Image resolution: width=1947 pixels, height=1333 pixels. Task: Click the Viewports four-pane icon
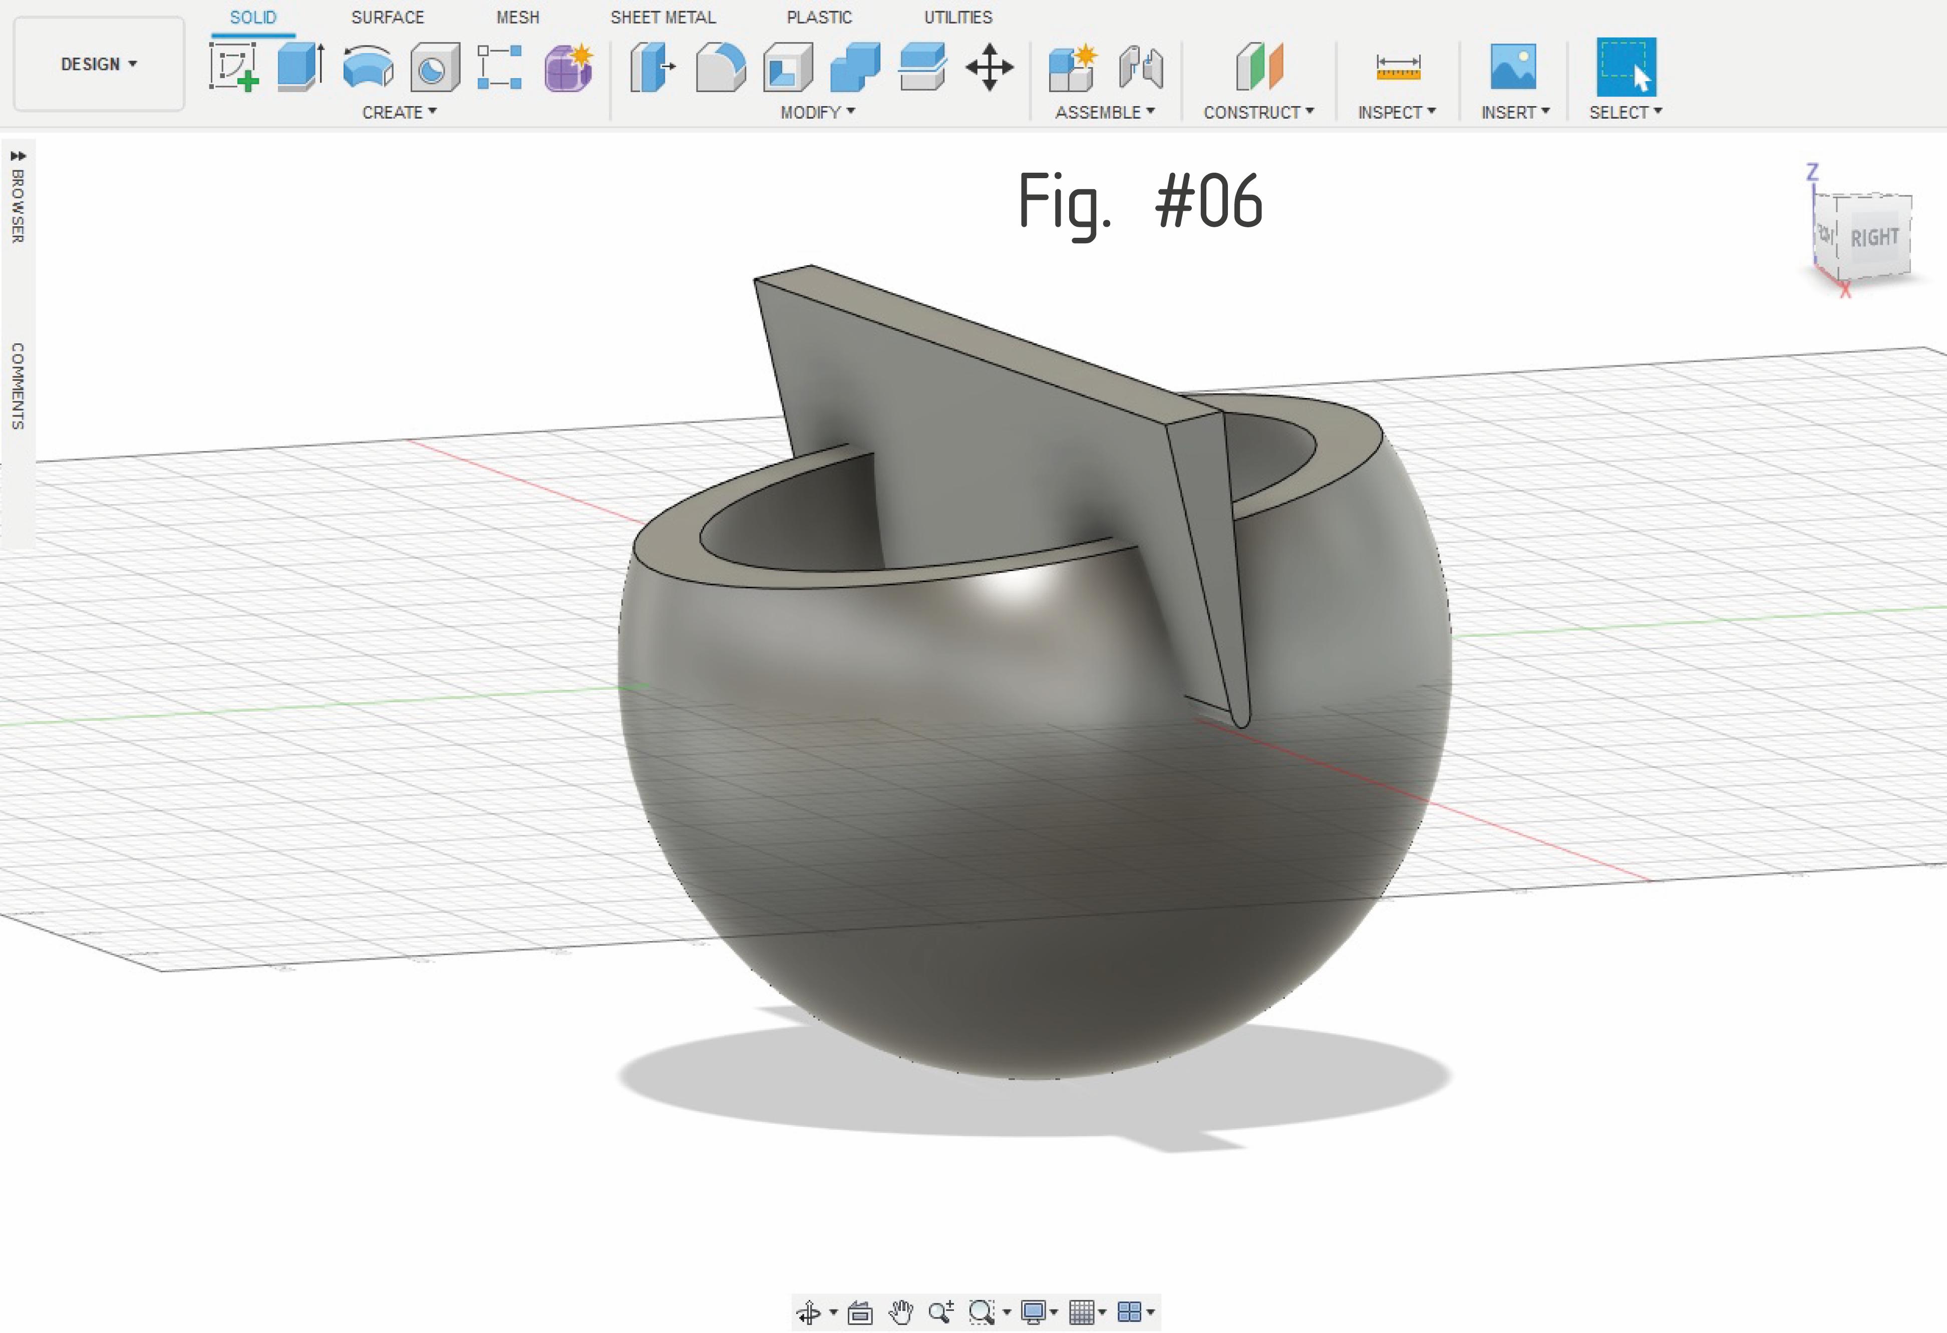click(1129, 1312)
